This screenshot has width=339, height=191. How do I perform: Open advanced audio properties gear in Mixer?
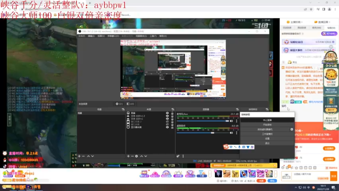click(x=178, y=156)
